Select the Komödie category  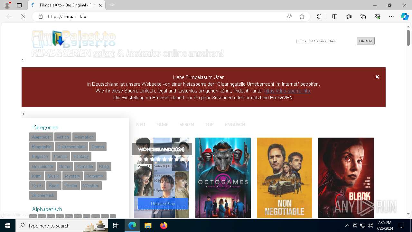(x=85, y=166)
